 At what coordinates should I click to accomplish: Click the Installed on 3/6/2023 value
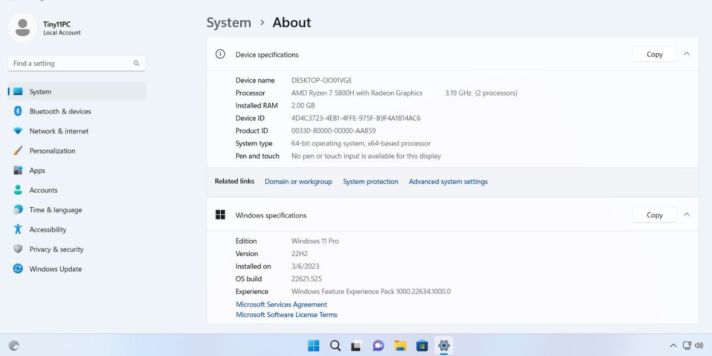[x=305, y=266]
